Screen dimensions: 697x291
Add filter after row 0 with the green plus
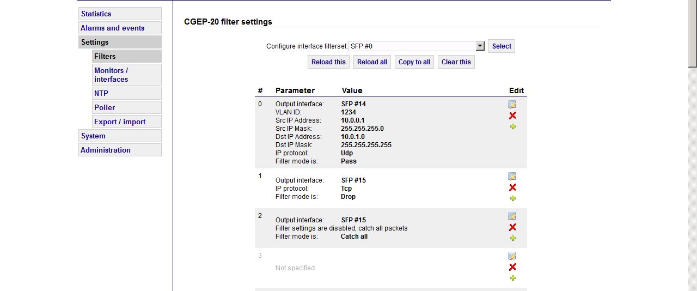[512, 126]
